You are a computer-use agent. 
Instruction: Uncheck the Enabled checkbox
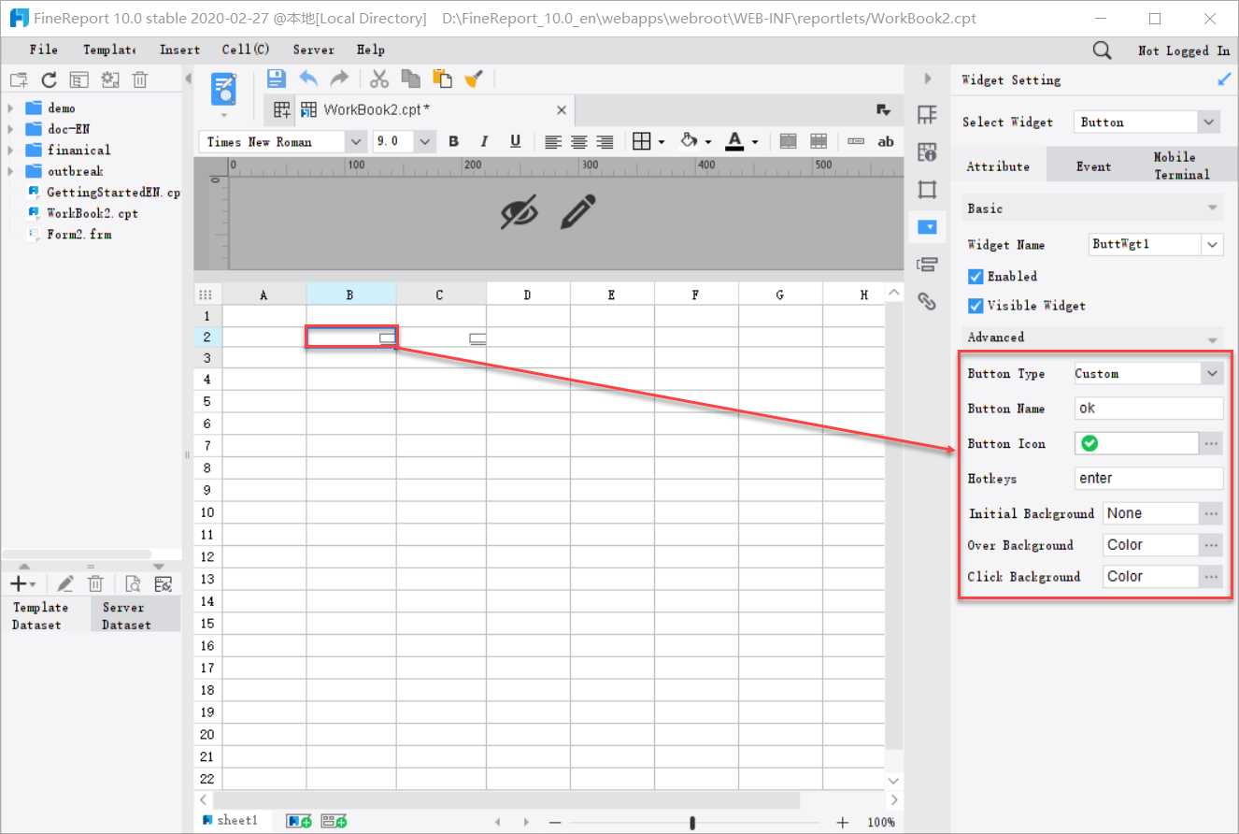click(x=976, y=276)
